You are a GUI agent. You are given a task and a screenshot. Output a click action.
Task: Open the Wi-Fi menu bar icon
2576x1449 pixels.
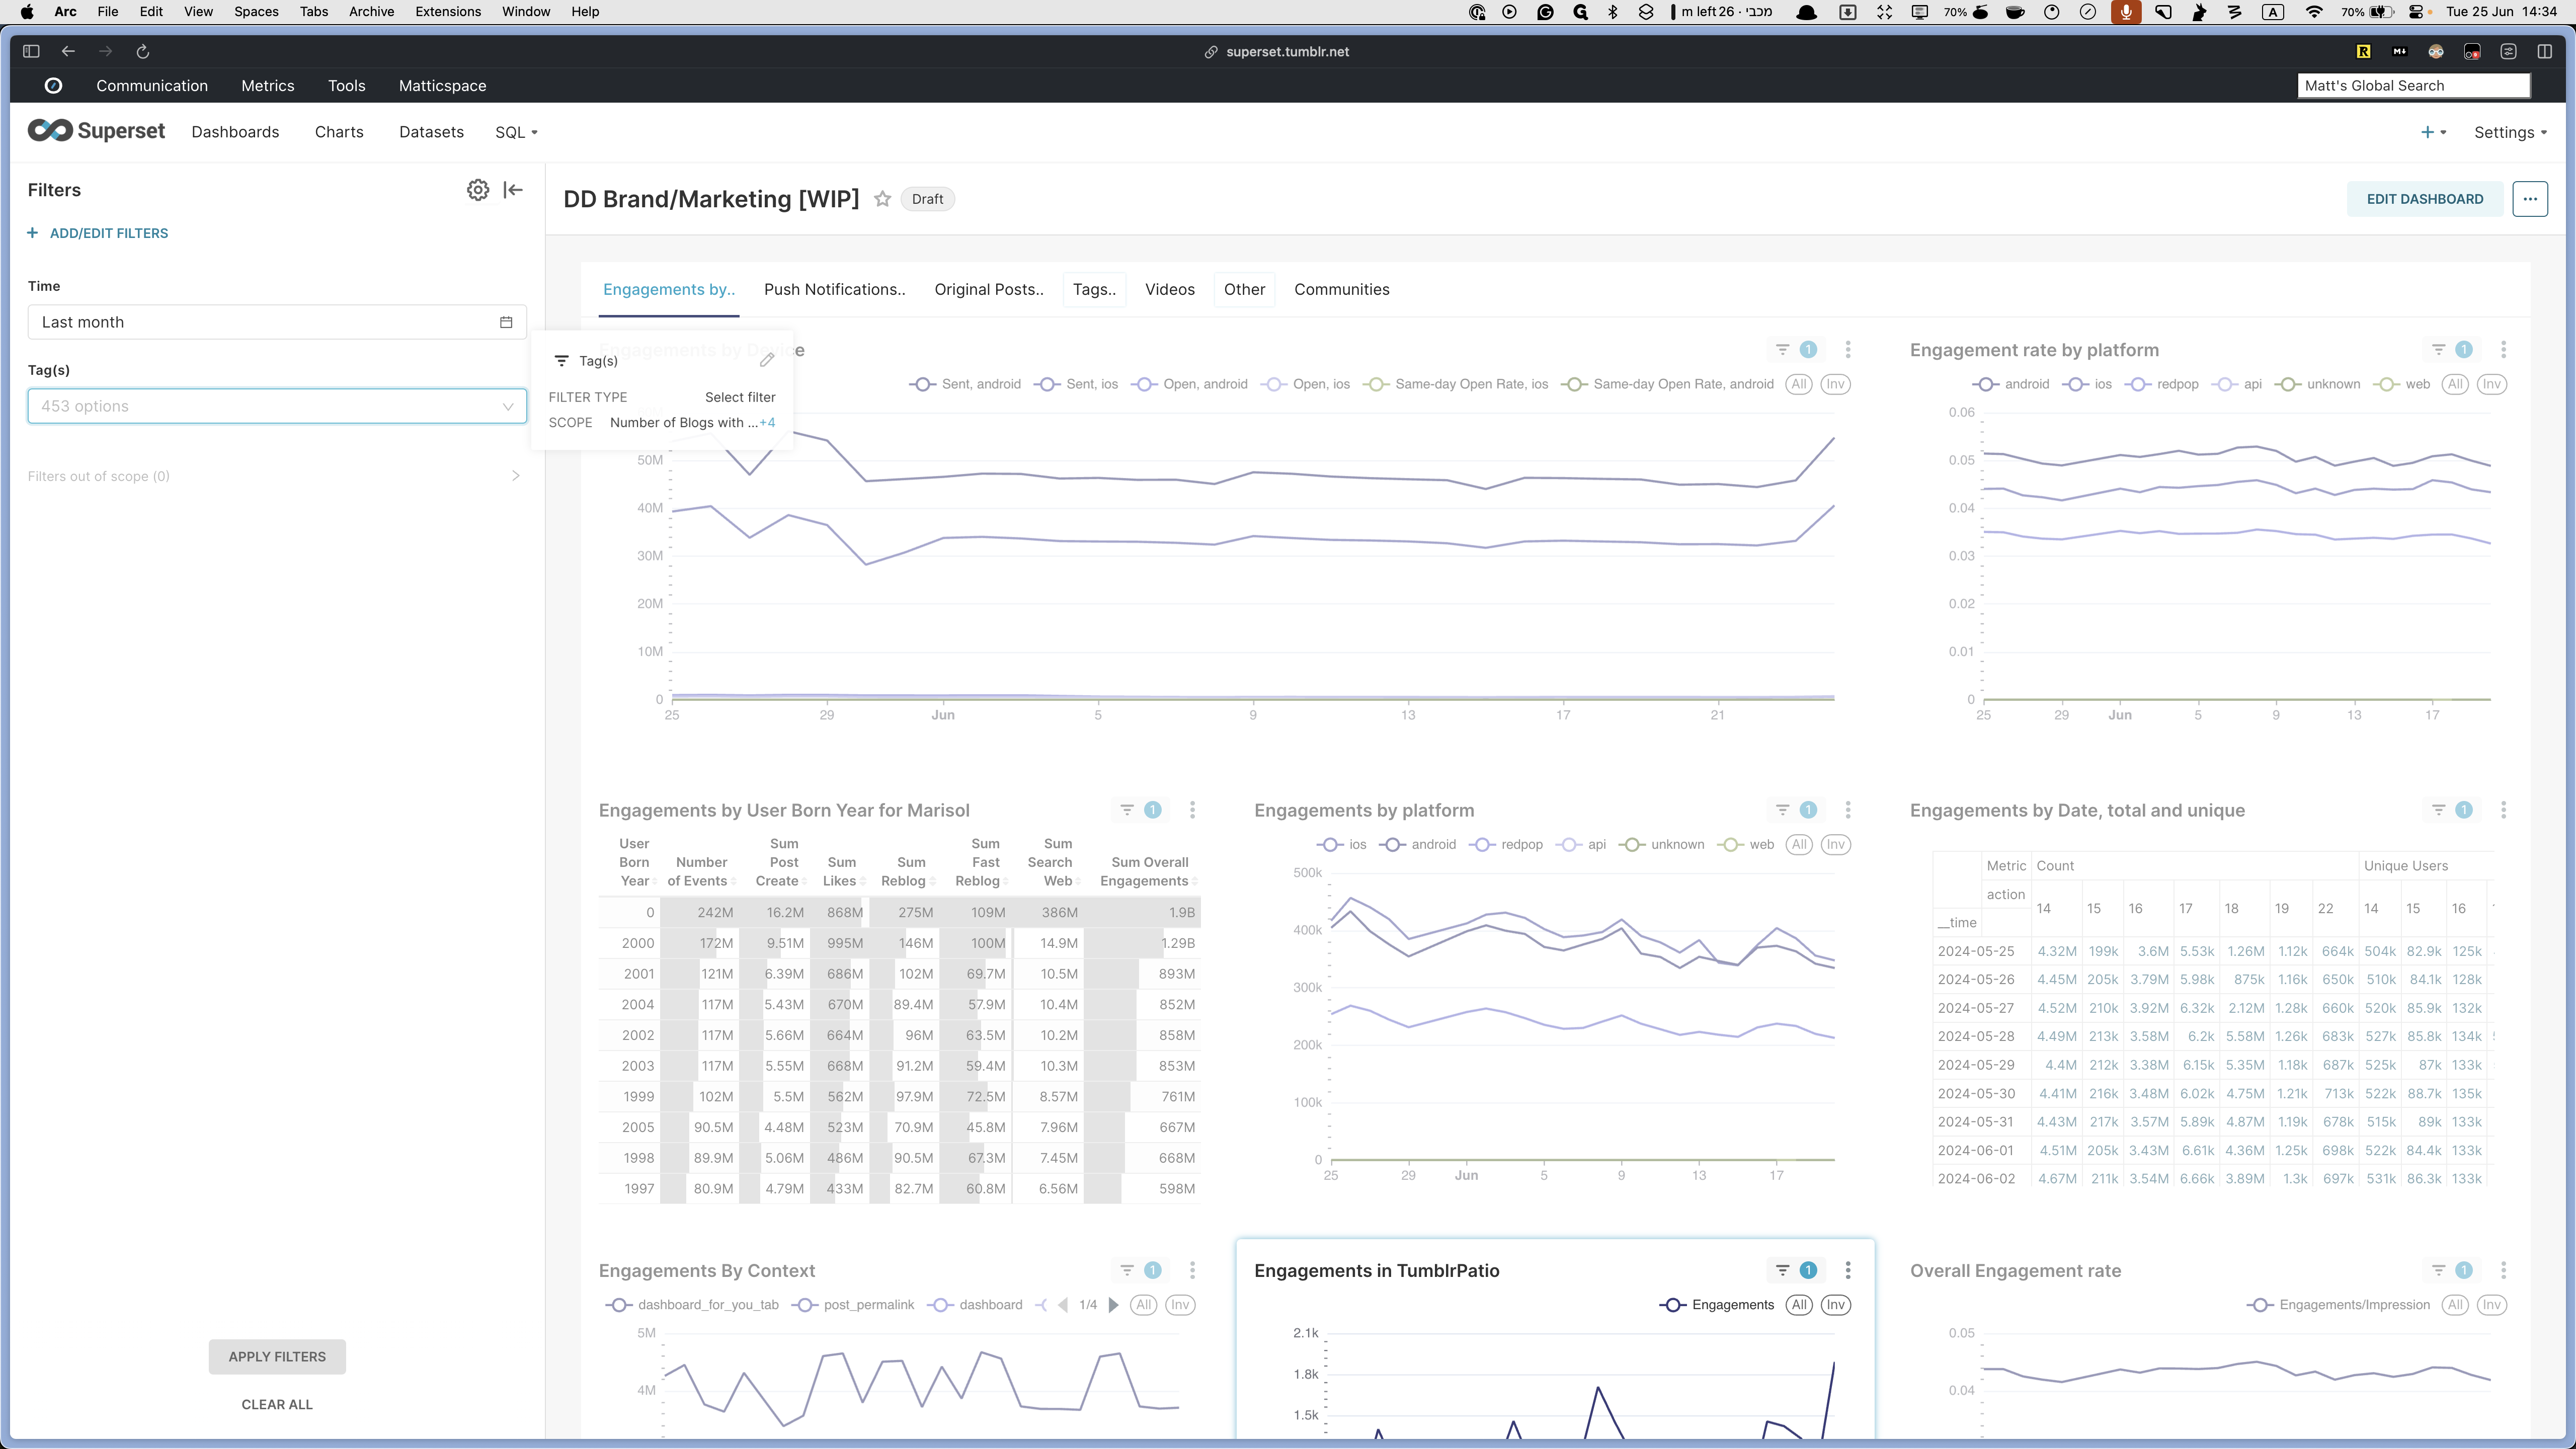tap(2313, 12)
